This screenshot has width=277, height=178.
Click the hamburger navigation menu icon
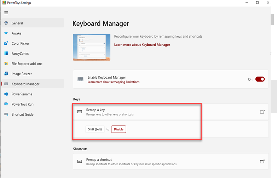6,13
